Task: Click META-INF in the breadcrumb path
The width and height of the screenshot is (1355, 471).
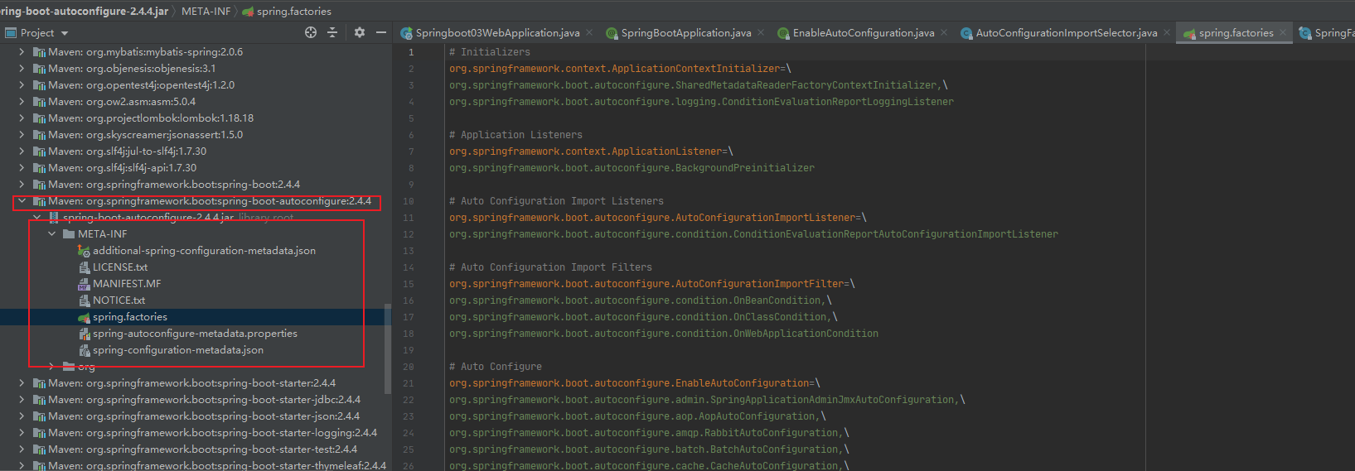Action: [206, 11]
